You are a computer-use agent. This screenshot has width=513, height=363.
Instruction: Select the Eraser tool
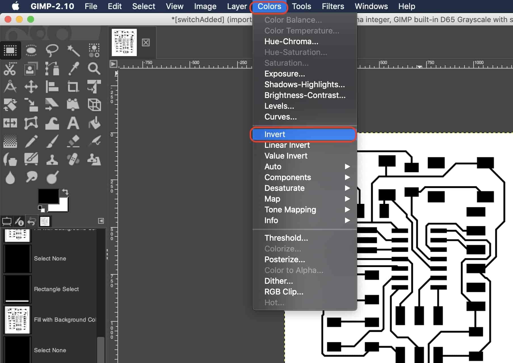pos(73,141)
